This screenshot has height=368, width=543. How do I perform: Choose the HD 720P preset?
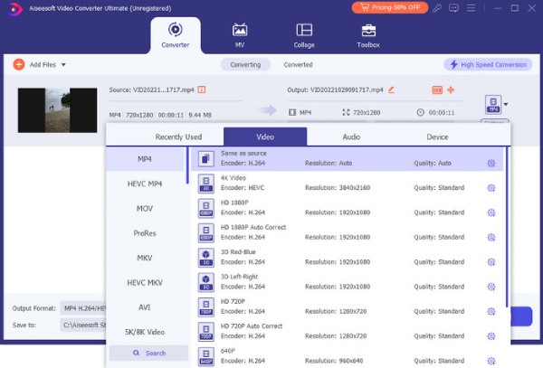(x=347, y=307)
